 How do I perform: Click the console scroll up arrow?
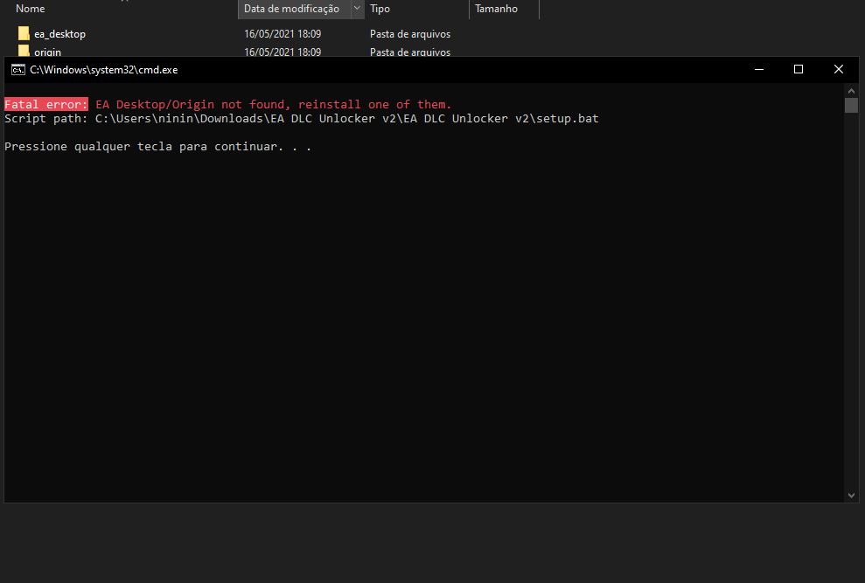coord(851,91)
